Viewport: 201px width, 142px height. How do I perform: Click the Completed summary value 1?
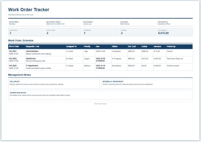pyautogui.click(x=85, y=33)
